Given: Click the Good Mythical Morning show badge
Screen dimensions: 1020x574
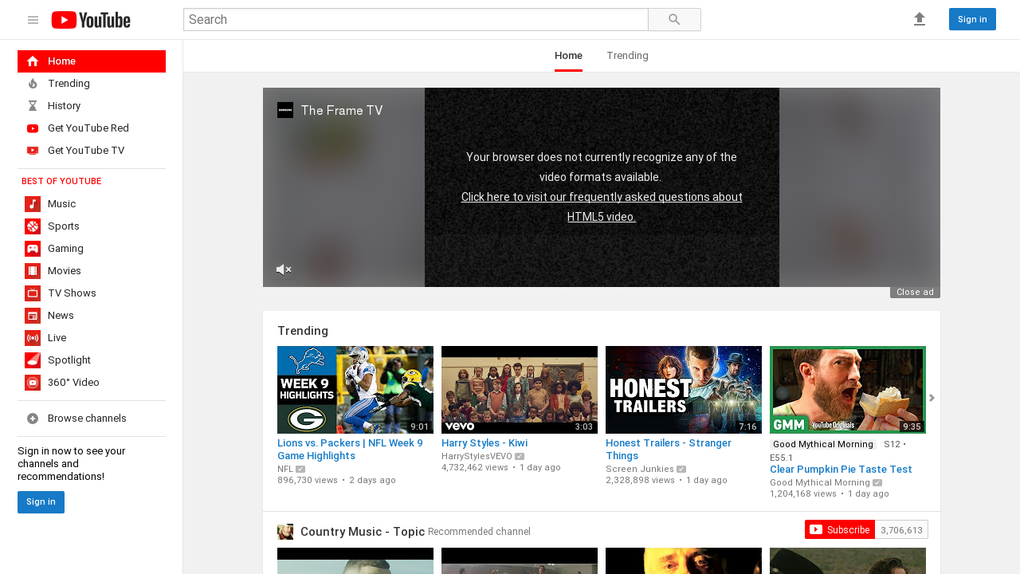Looking at the screenshot, I should 822,444.
